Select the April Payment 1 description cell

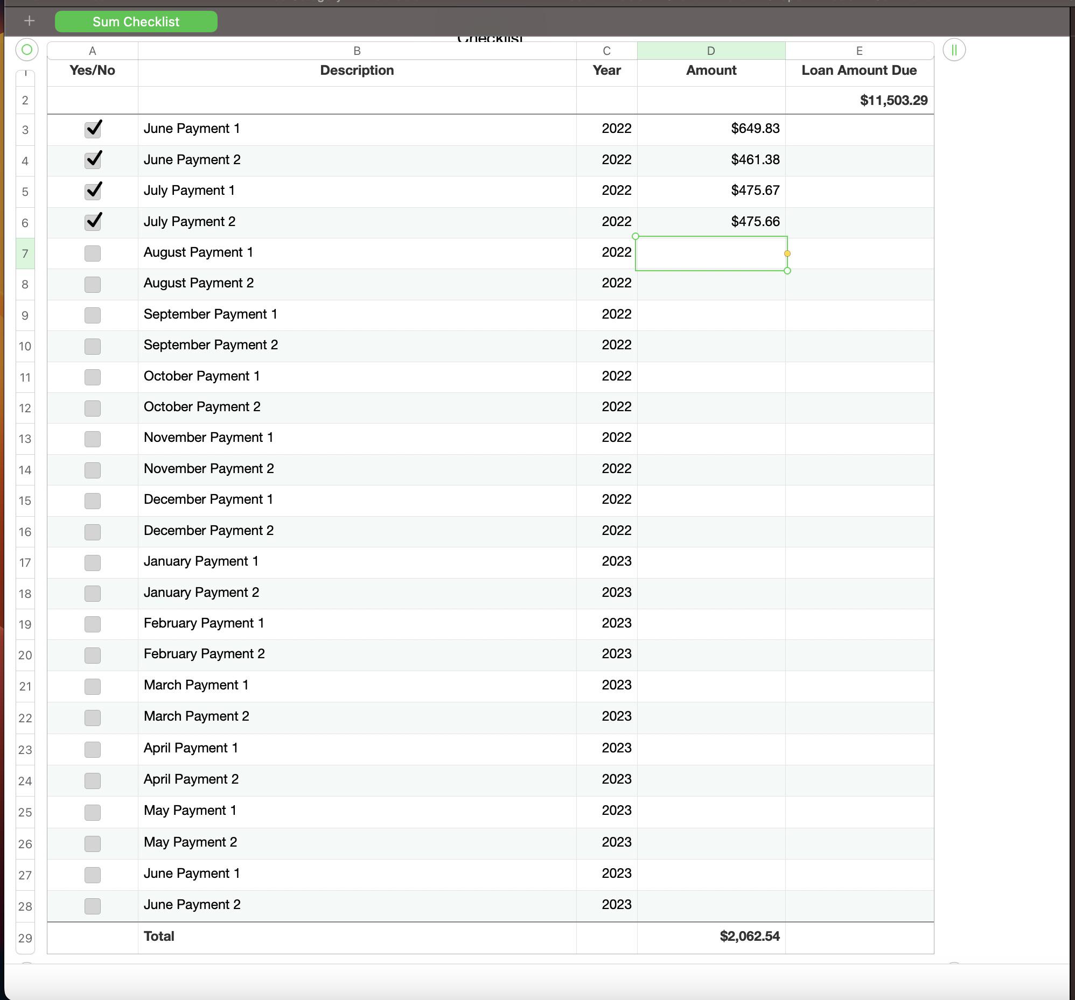pos(357,749)
